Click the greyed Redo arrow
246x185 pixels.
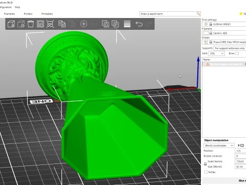tap(149, 24)
